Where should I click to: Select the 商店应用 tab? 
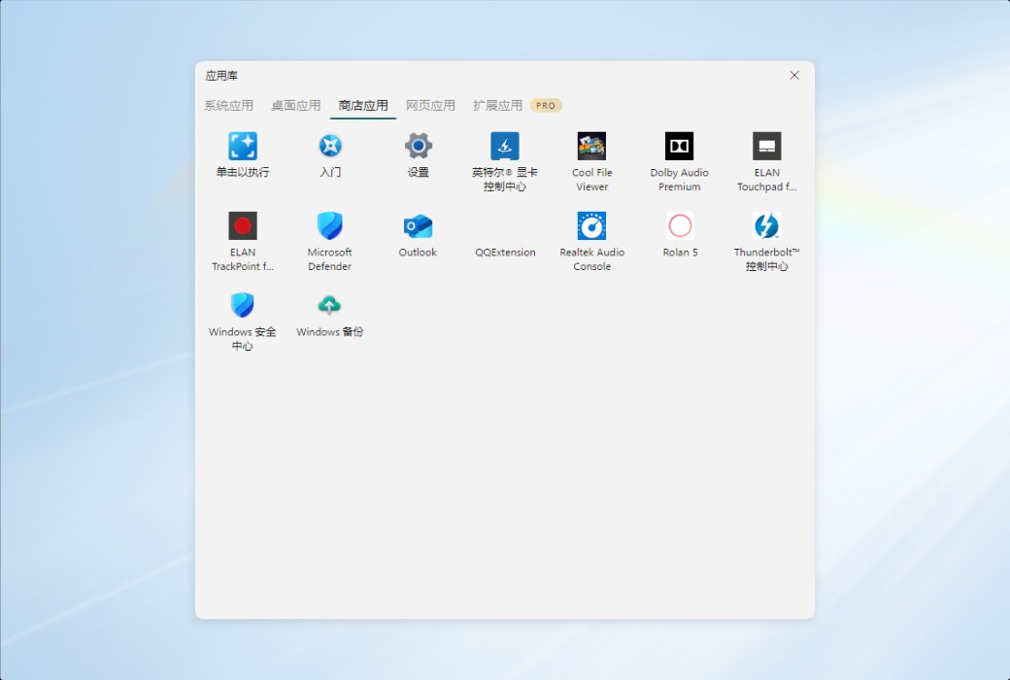click(363, 105)
